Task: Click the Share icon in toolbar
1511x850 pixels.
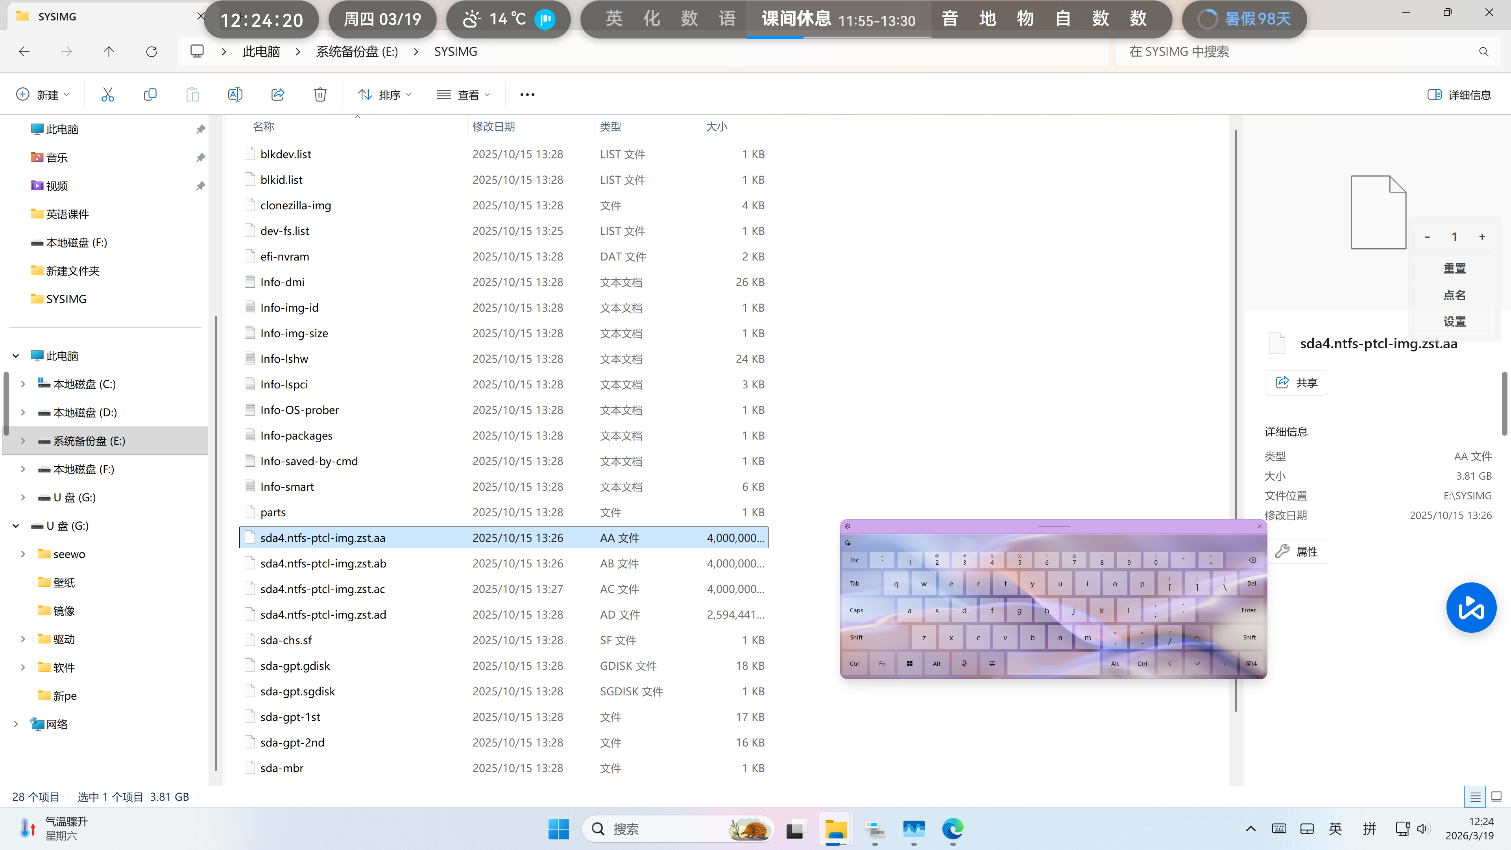Action: (x=277, y=94)
